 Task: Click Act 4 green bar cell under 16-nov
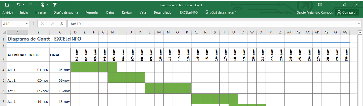tap(215, 99)
